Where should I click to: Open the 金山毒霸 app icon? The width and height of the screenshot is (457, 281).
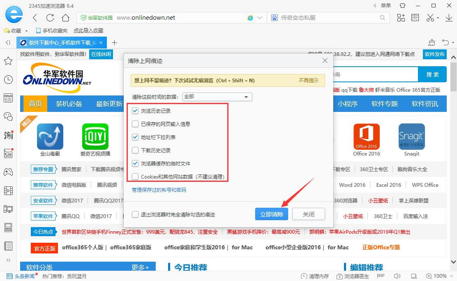pyautogui.click(x=50, y=137)
